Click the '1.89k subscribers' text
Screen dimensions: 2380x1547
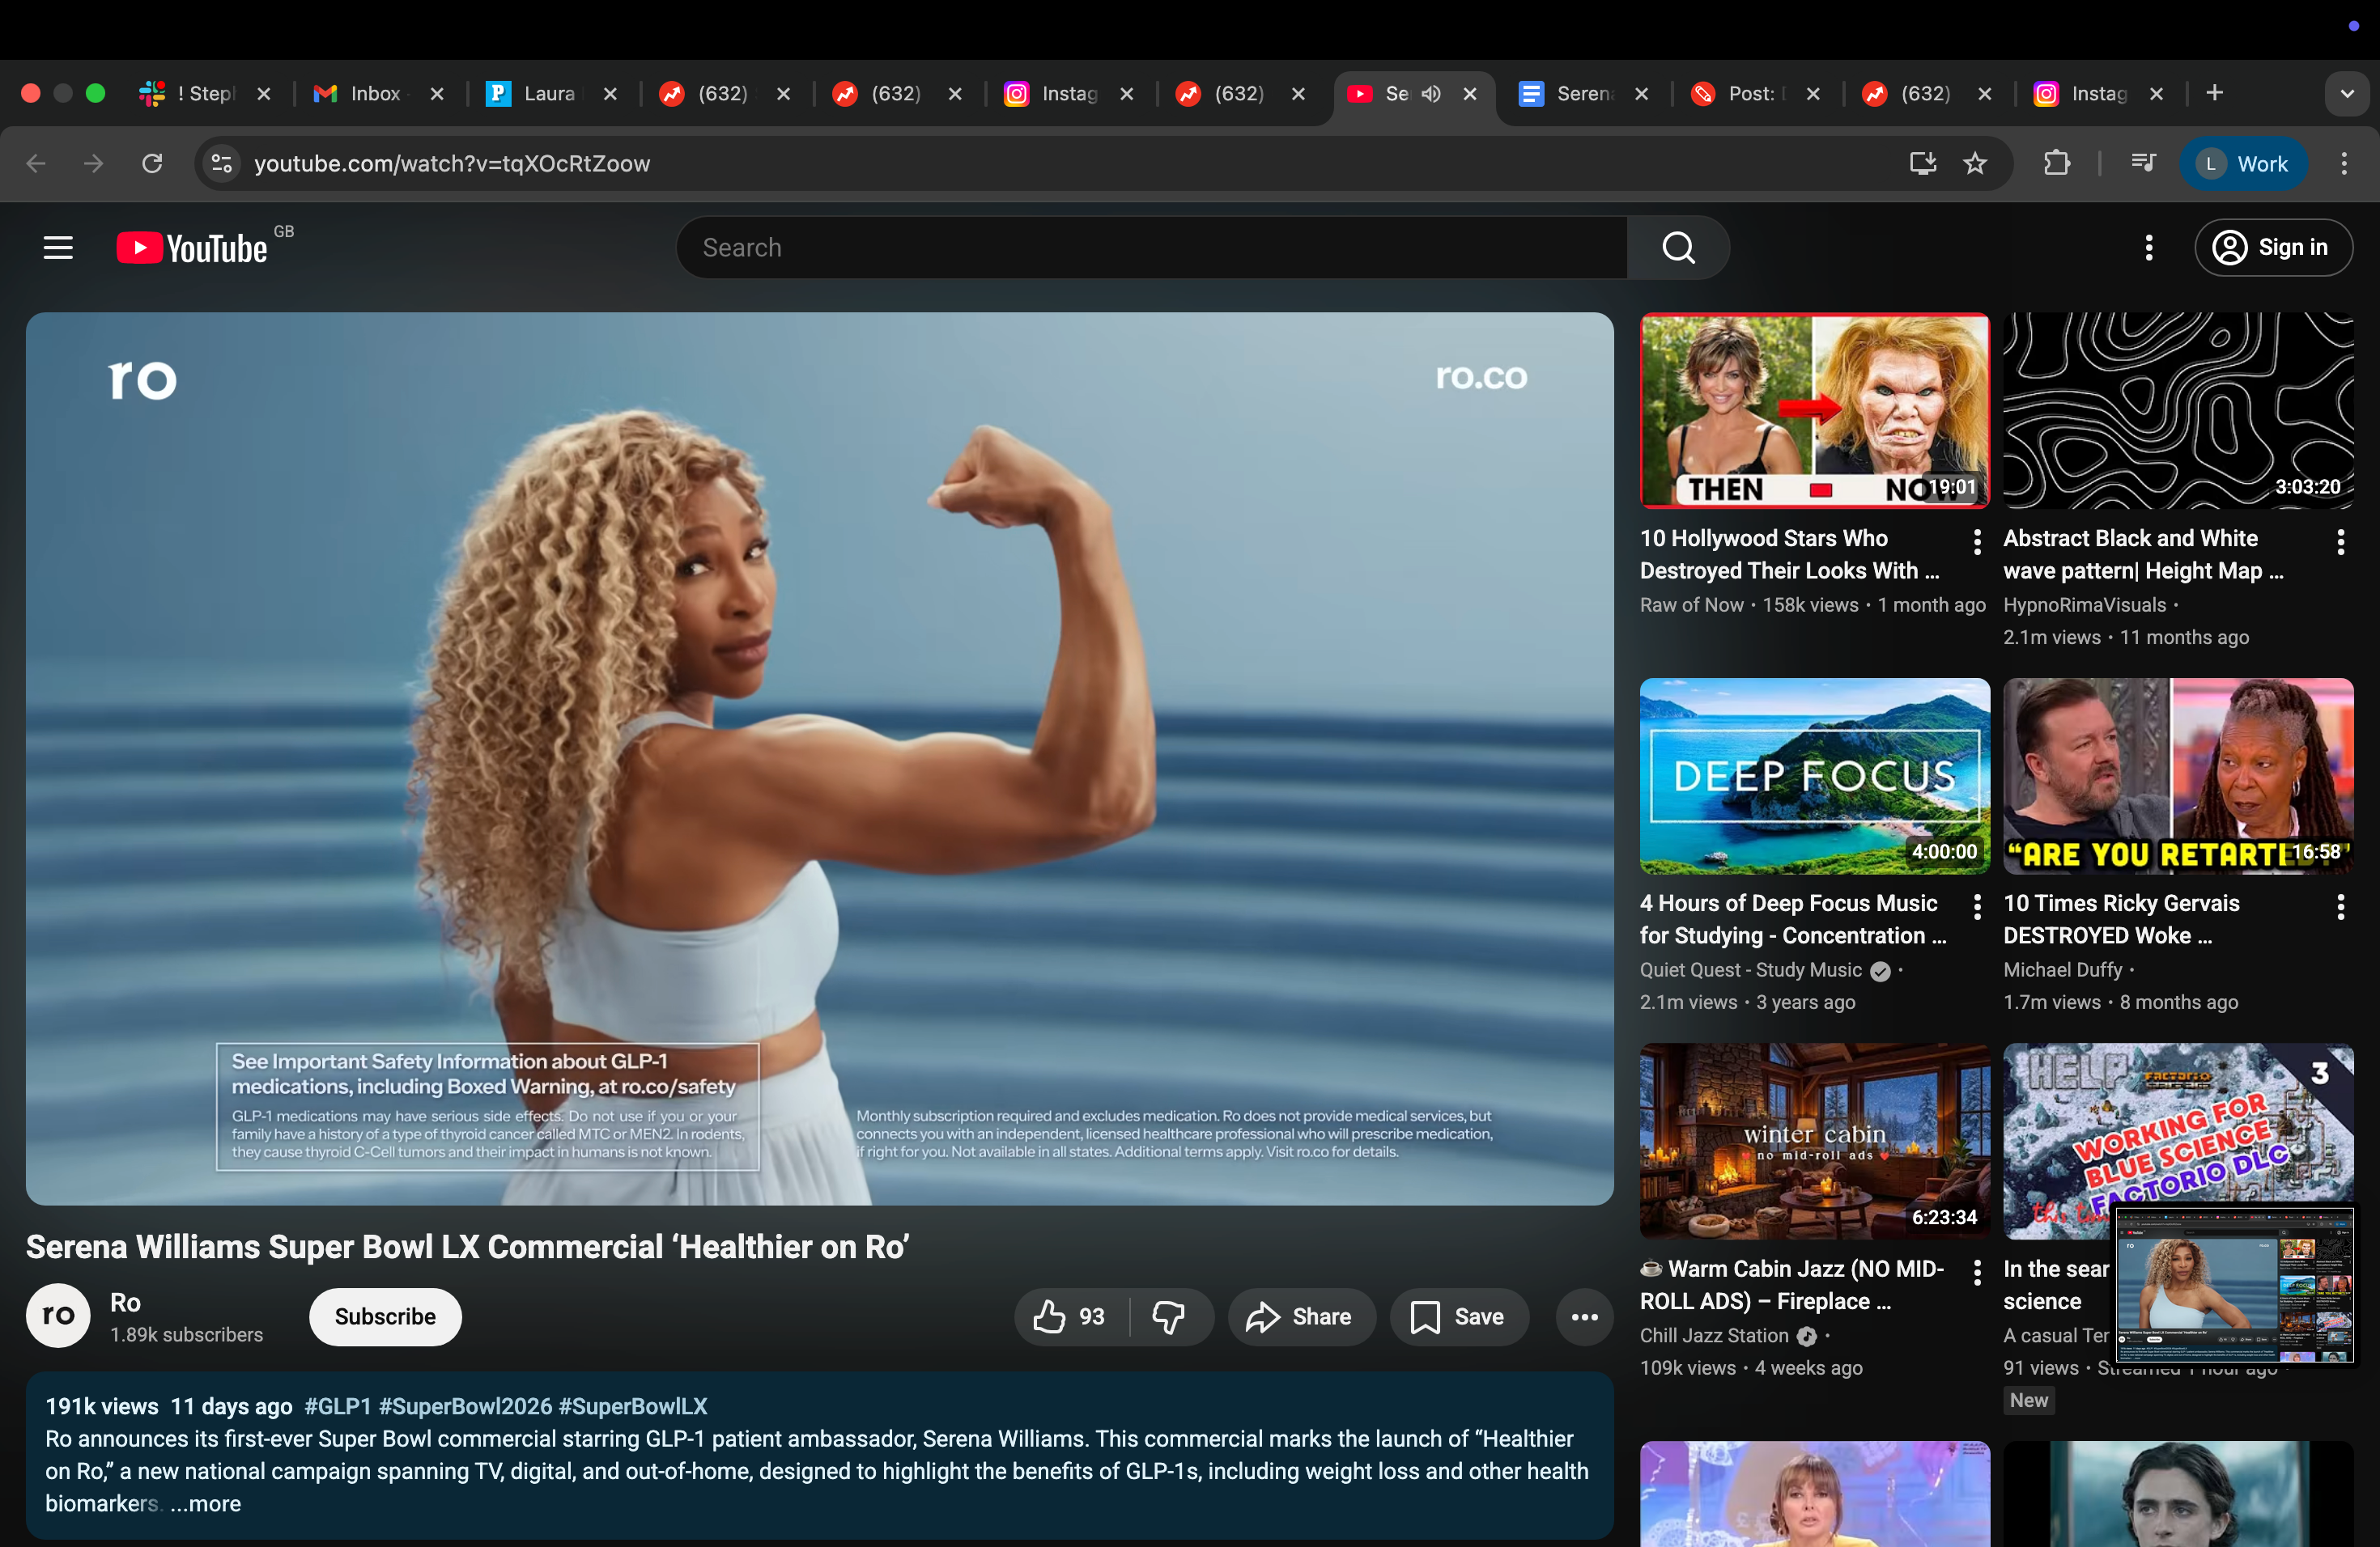point(186,1335)
